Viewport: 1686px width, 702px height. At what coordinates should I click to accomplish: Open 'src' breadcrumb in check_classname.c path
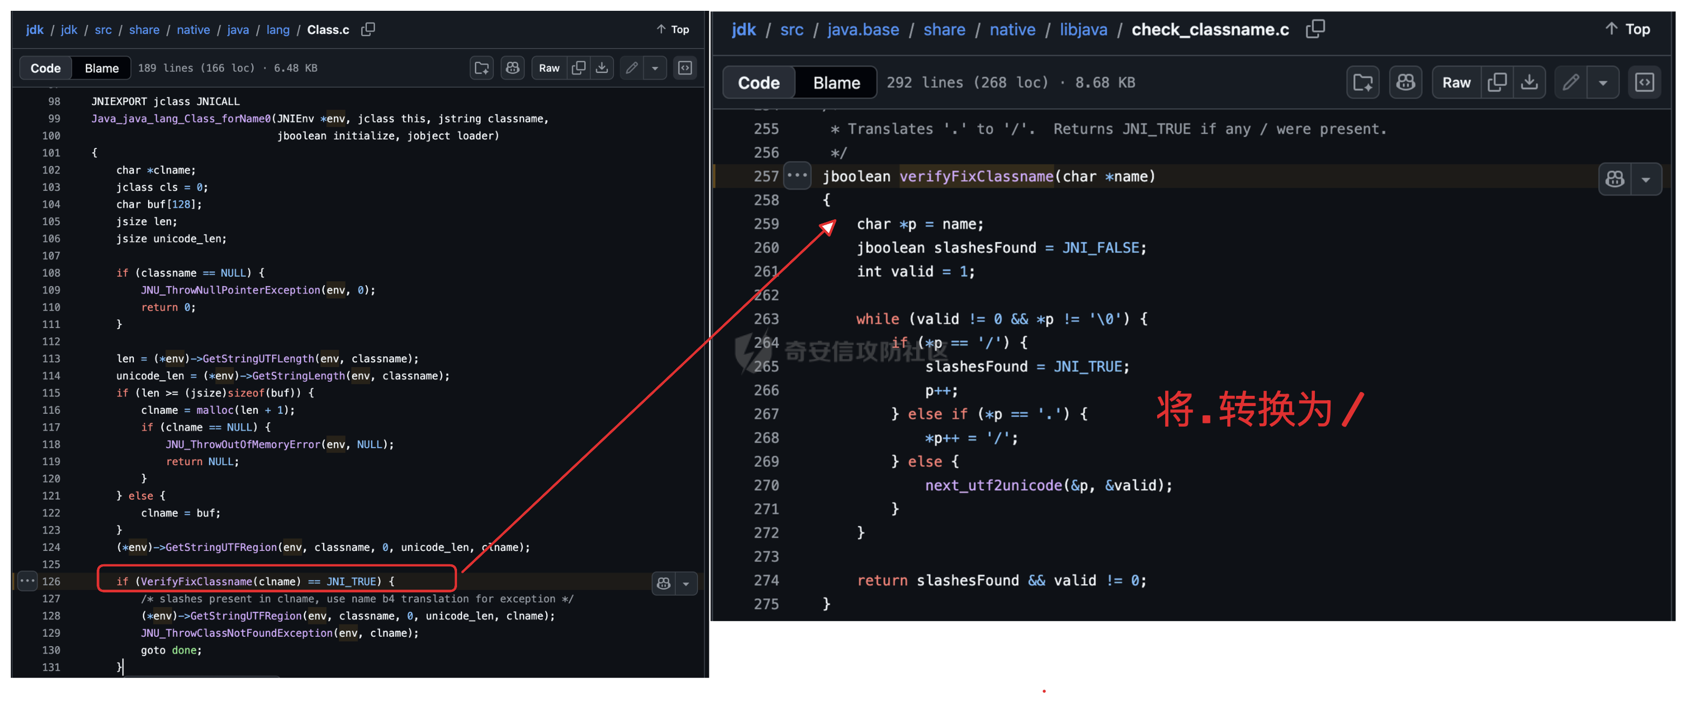(791, 30)
